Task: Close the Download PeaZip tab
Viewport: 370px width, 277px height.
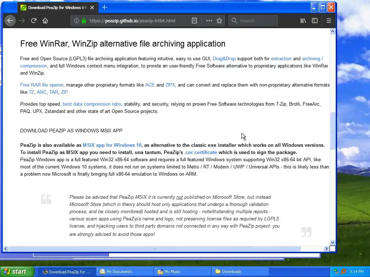Action: [x=92, y=8]
